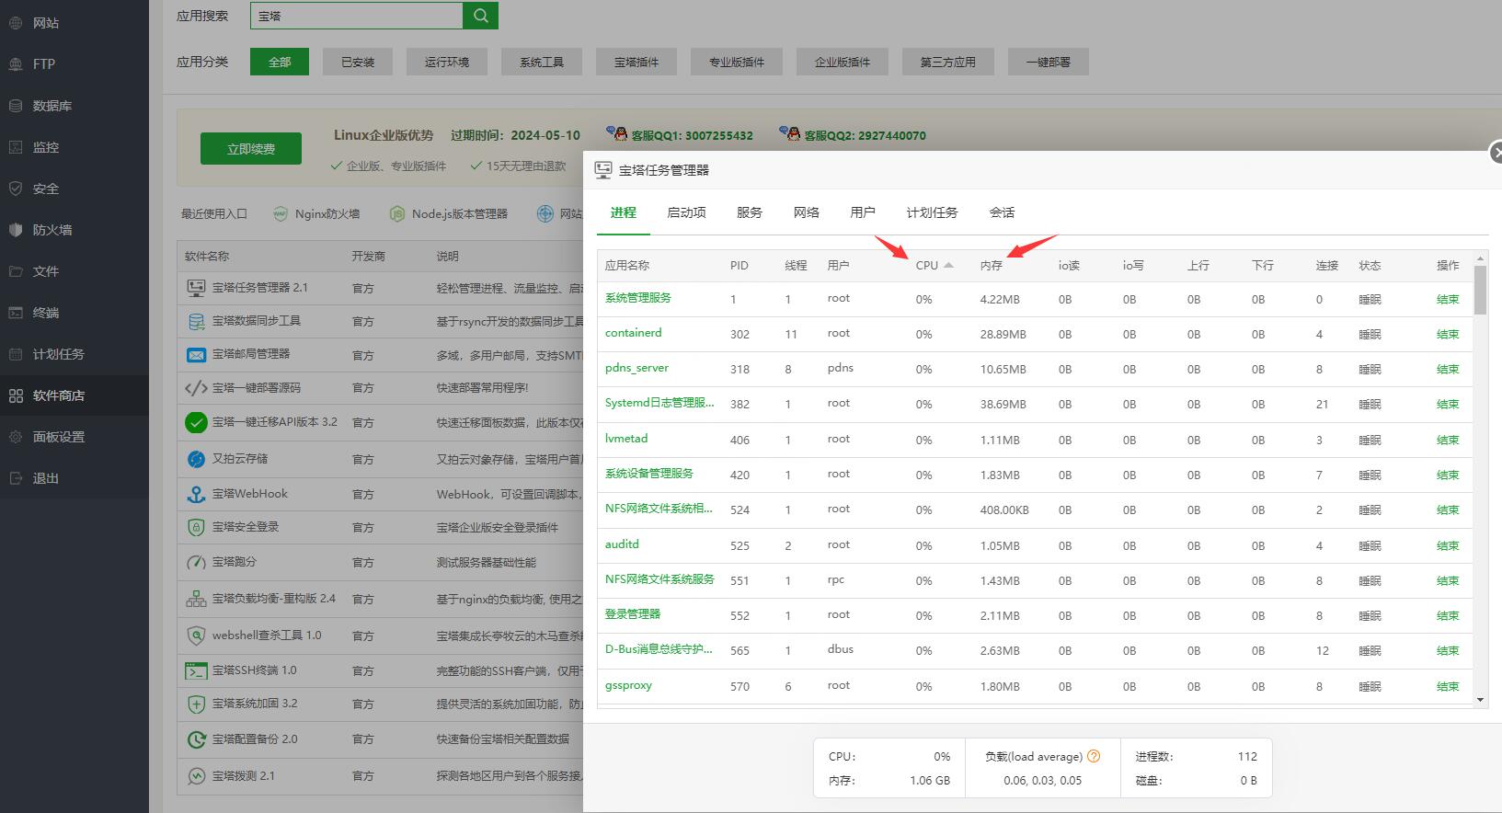Screen dimensions: 1502x813
Task: Click the 应用搜索 input field
Action: pos(357,16)
